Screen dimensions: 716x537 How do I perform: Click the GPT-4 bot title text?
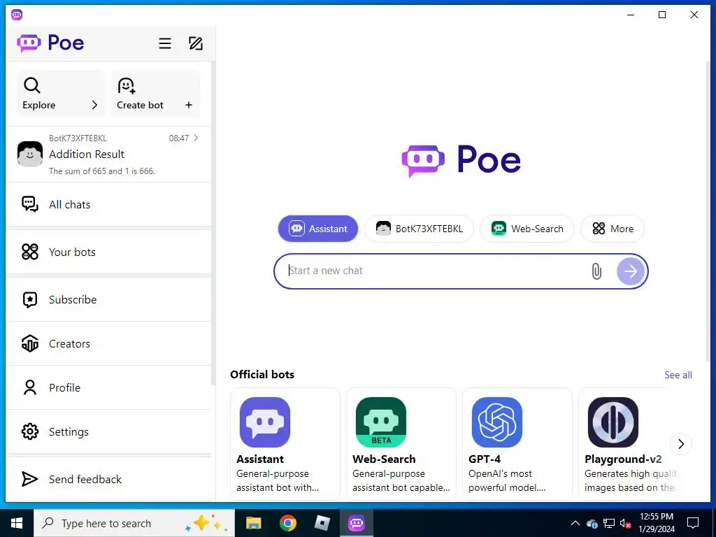click(x=485, y=459)
